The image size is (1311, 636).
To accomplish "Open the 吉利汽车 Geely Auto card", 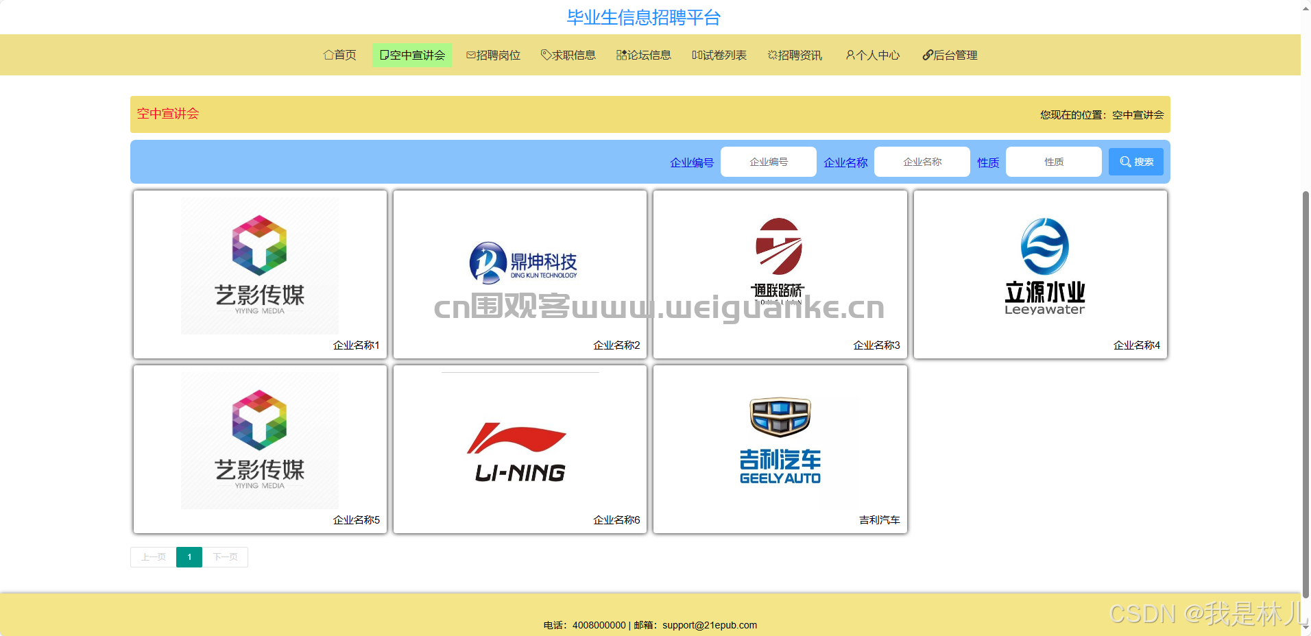I will [780, 449].
